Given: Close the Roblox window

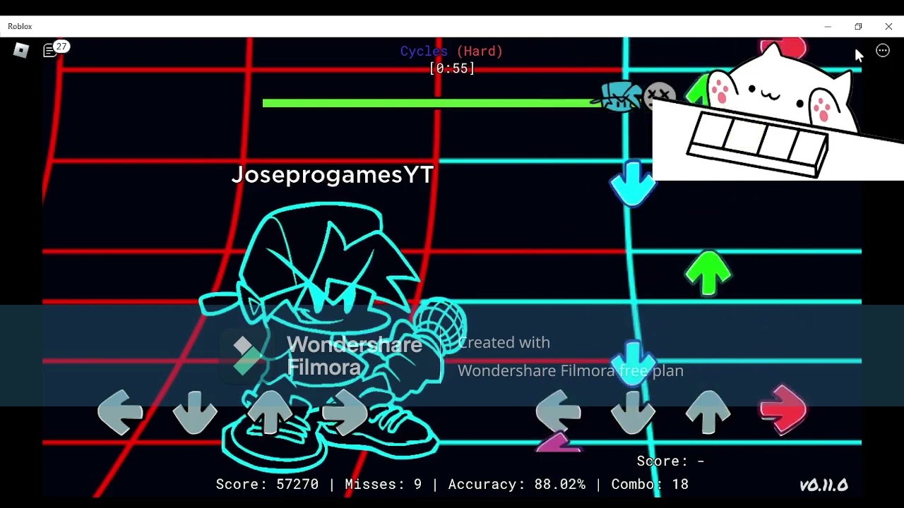Looking at the screenshot, I should tap(888, 27).
